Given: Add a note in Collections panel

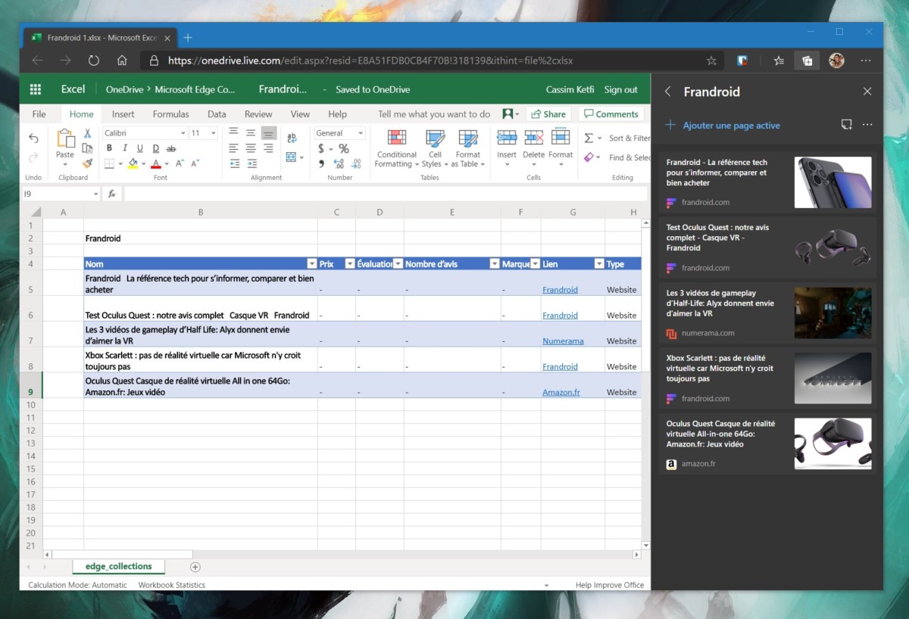Looking at the screenshot, I should pyautogui.click(x=847, y=125).
